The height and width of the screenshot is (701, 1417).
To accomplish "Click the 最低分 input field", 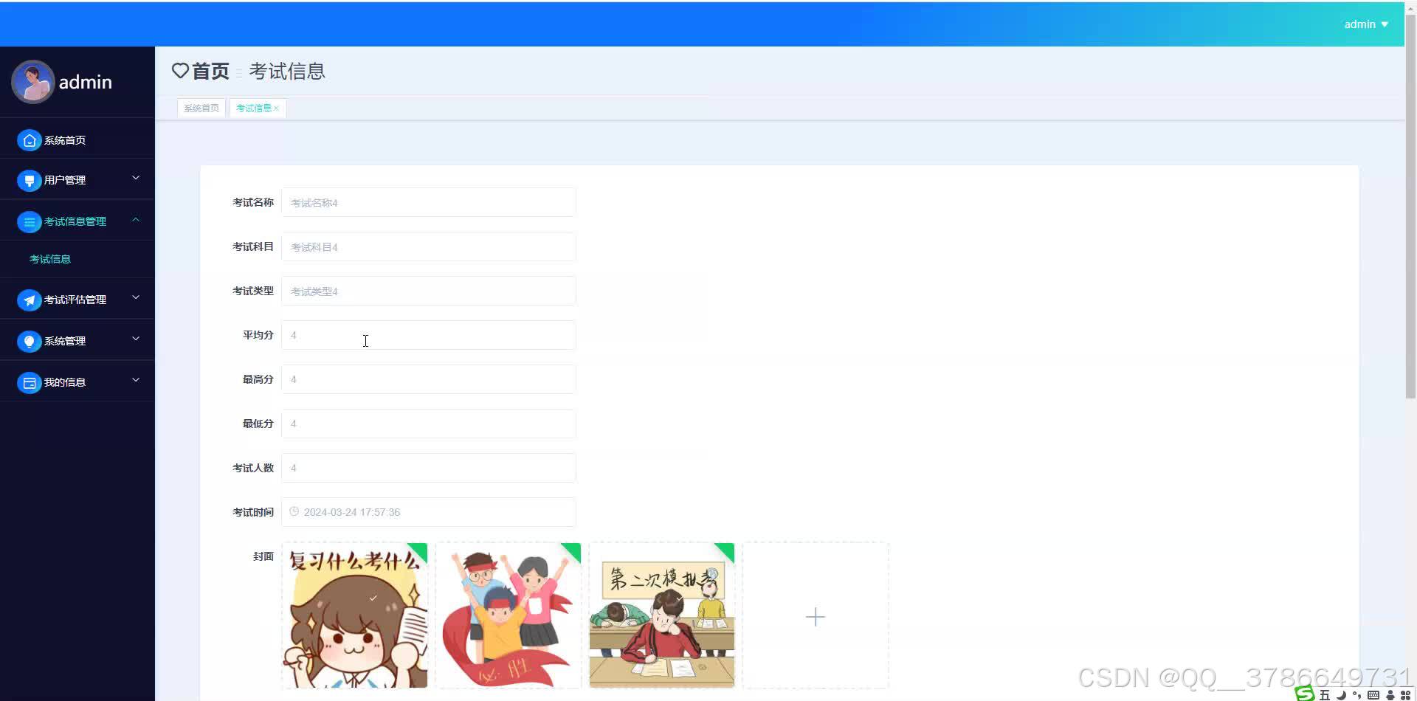I will 429,424.
